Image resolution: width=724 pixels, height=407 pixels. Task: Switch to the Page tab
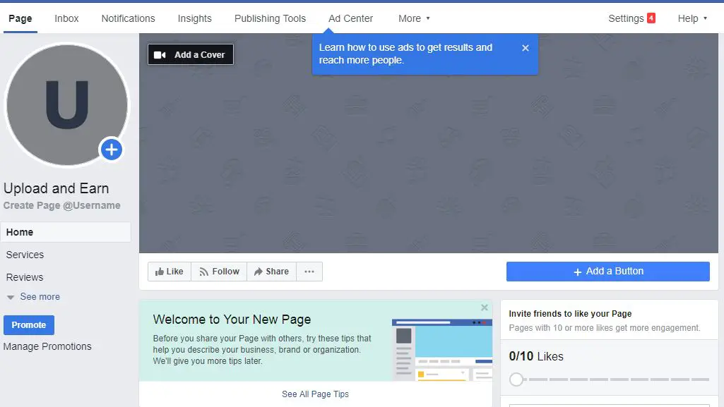click(20, 18)
